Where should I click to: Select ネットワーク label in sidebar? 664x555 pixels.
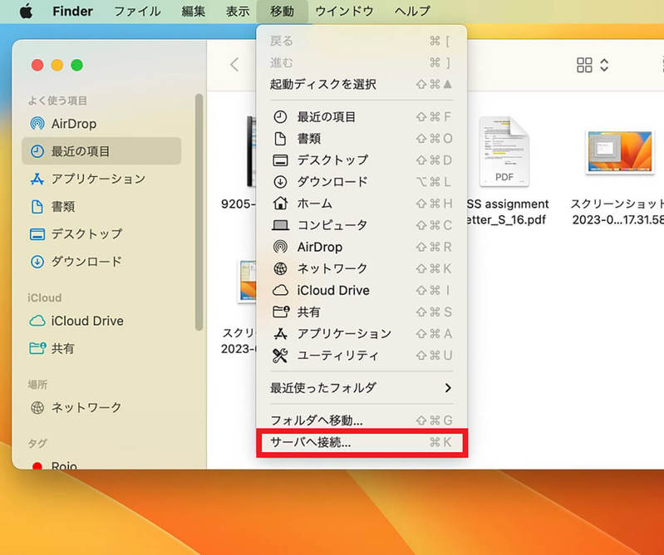[86, 408]
